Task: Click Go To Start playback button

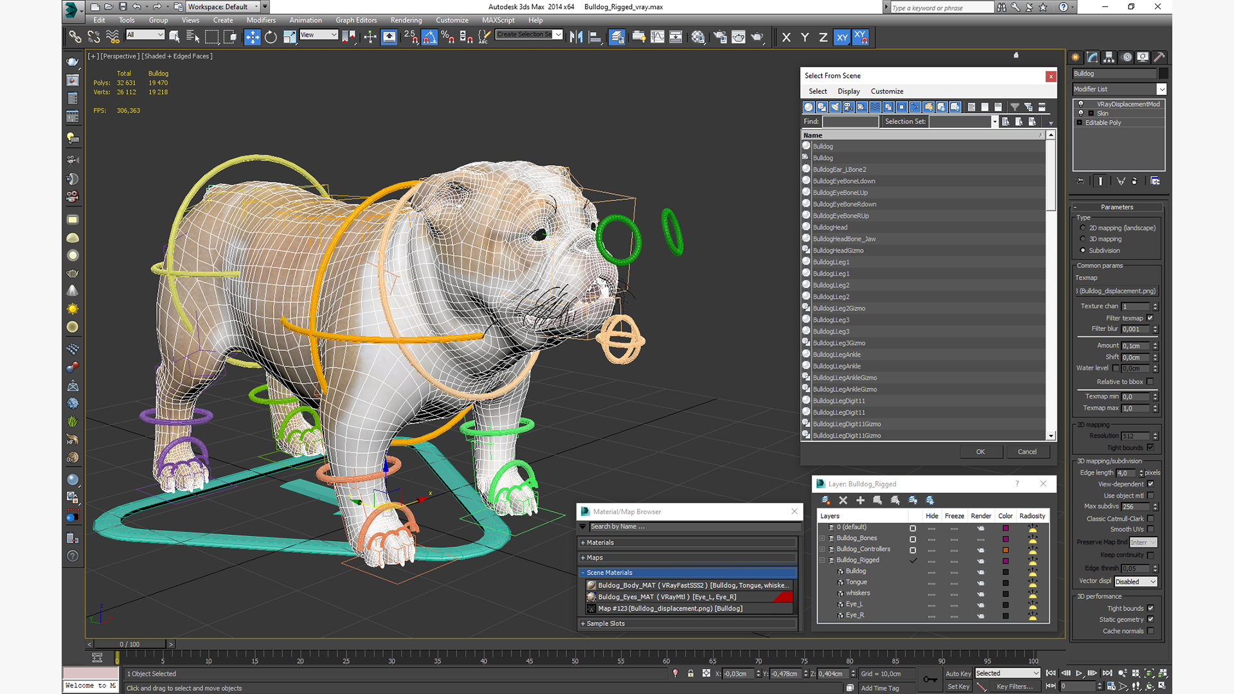Action: click(1051, 673)
